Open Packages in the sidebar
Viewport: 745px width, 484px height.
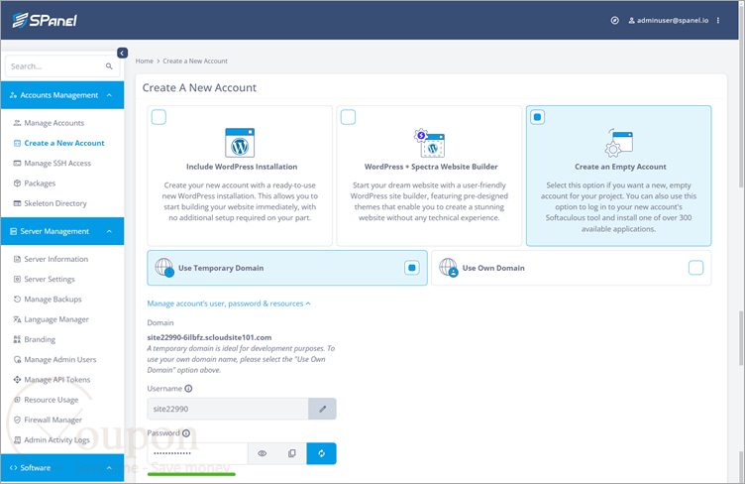coord(40,183)
